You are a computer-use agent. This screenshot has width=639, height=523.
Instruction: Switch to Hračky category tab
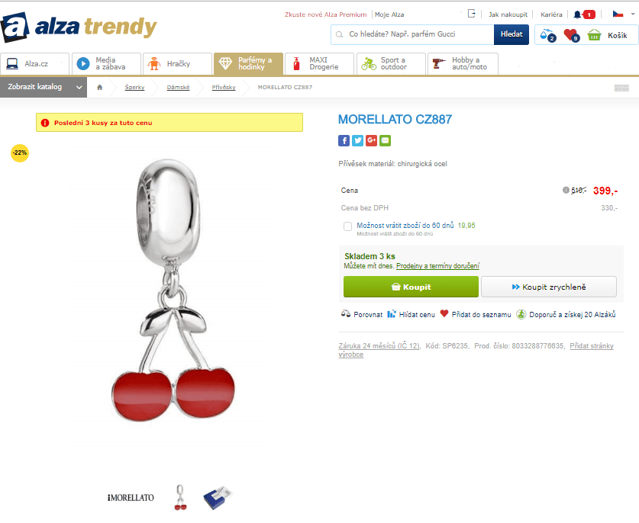pos(177,64)
